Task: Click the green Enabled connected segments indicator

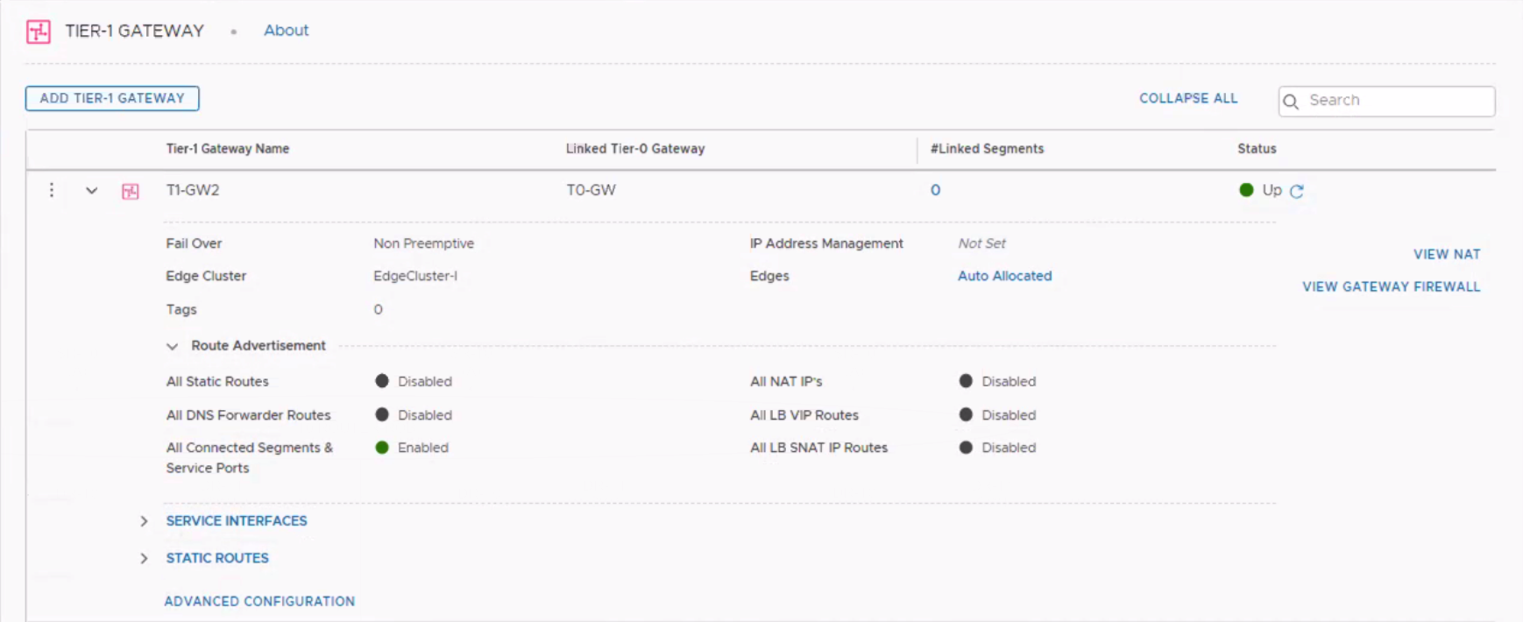Action: 382,448
